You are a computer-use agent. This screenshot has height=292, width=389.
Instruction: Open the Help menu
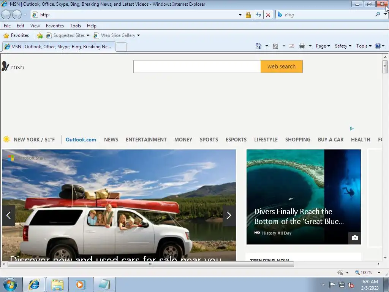(92, 26)
